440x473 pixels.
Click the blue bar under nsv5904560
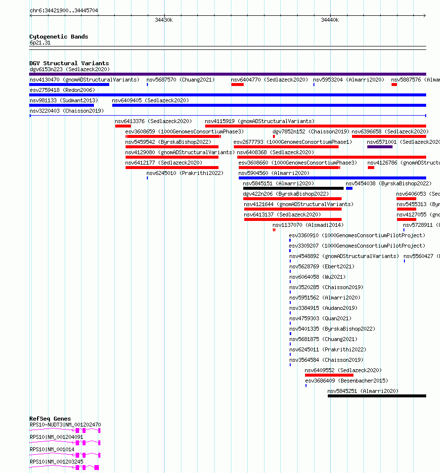point(332,178)
